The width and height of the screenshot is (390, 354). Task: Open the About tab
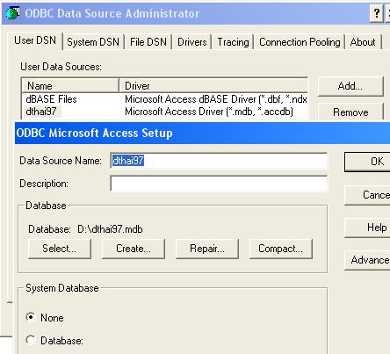363,42
